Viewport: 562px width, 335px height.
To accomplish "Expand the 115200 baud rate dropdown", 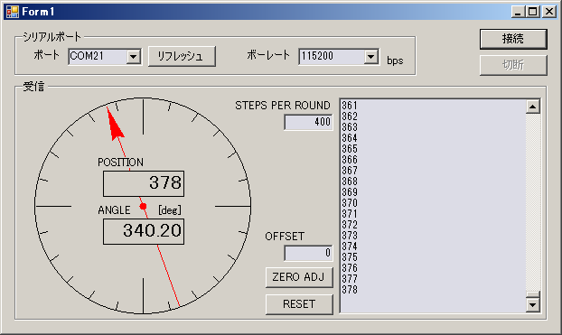I will (x=371, y=57).
